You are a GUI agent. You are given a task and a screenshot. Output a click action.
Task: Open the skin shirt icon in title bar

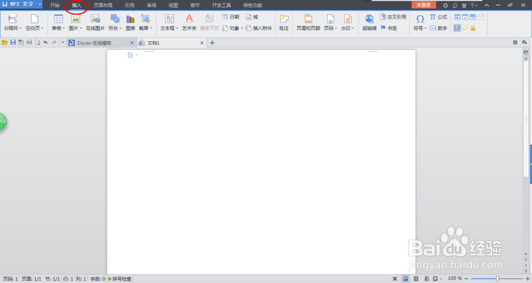pos(464,5)
